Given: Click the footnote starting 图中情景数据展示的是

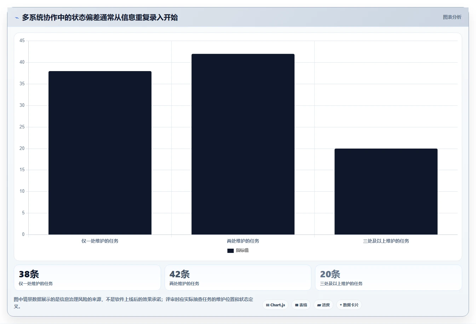Looking at the screenshot, I should click(x=133, y=303).
